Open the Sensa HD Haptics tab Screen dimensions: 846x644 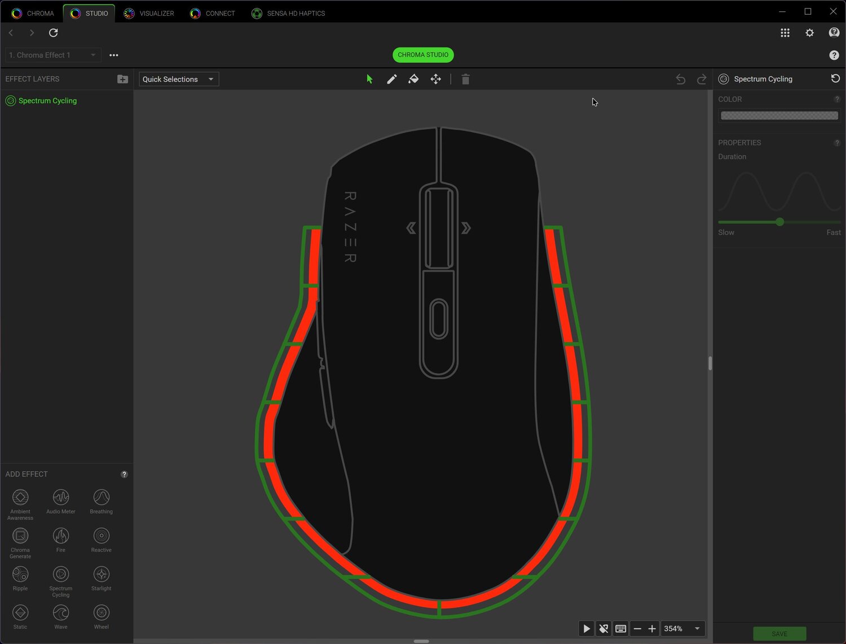pos(288,13)
